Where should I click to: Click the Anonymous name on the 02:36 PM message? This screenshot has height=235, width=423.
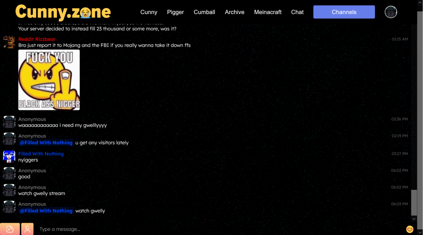(x=32, y=119)
